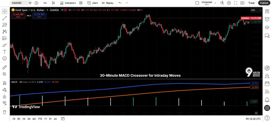Expand the USD currency dropdown
The height and width of the screenshot is (122, 271).
256,10
